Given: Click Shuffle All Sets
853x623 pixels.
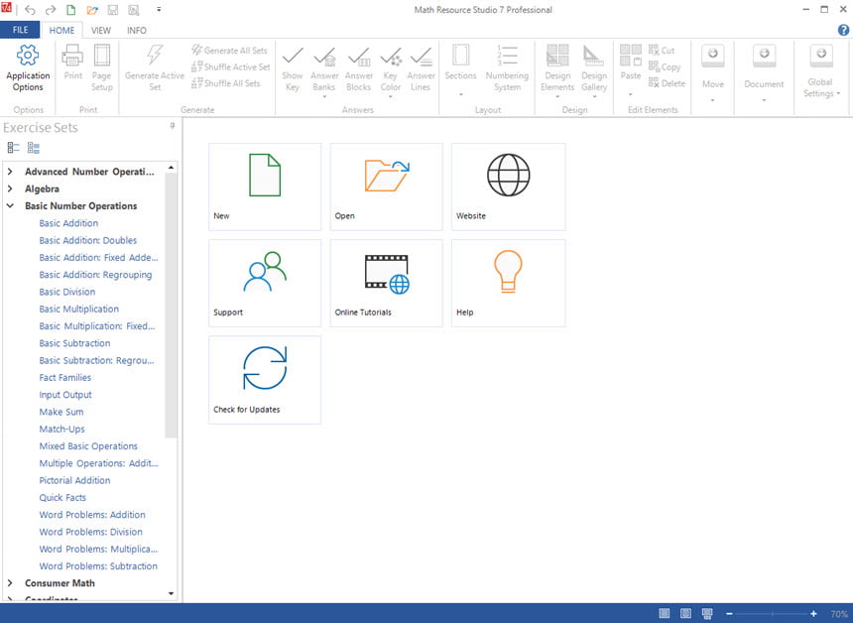Looking at the screenshot, I should point(226,83).
